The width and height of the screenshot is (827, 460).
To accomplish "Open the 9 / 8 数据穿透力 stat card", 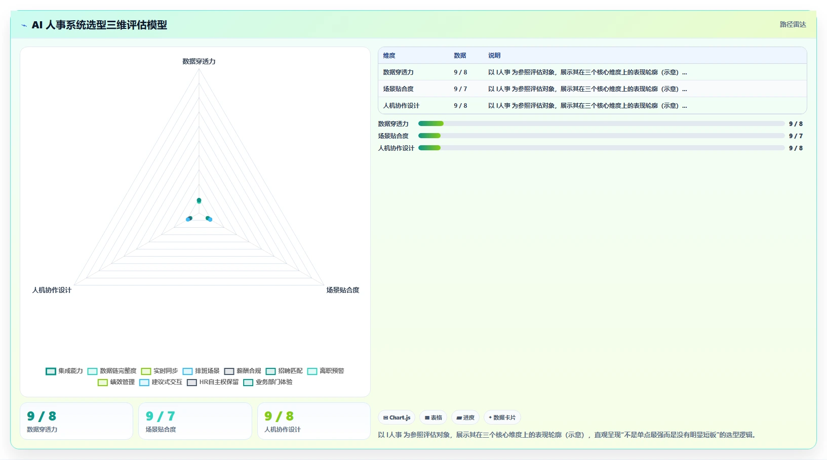I will (x=76, y=421).
